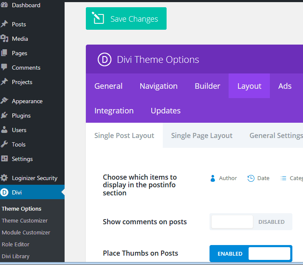This screenshot has height=265, width=303.
Task: Open the Integration tab
Action: (114, 111)
